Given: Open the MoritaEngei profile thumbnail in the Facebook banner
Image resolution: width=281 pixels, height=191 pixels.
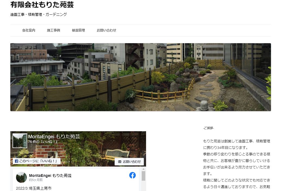Looking at the screenshot, I should [20, 141].
